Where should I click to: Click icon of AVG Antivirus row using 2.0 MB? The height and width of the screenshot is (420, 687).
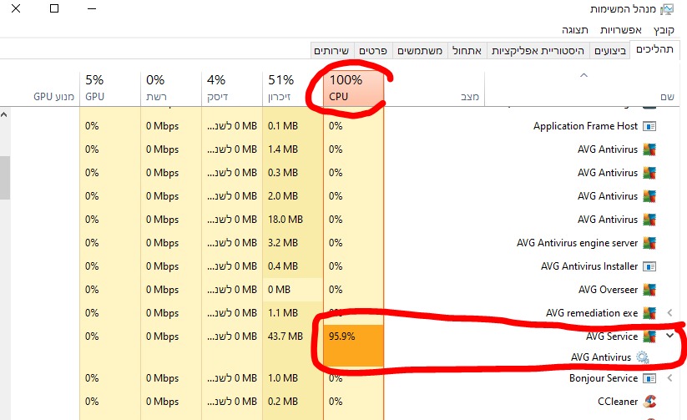click(x=649, y=196)
